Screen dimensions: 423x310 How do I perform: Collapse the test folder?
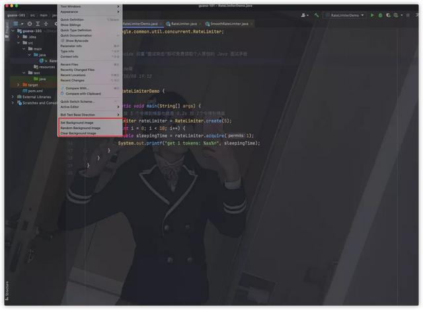point(24,73)
